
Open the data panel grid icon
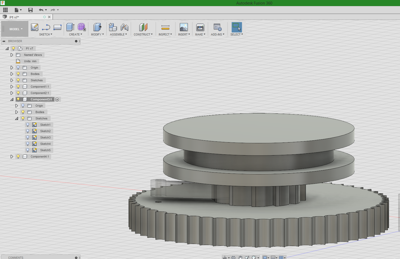click(x=5, y=10)
